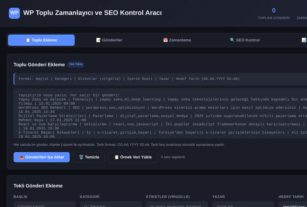Click the Format hint line
Viewport: 307px width, 207px height.
pyautogui.click(x=161, y=79)
